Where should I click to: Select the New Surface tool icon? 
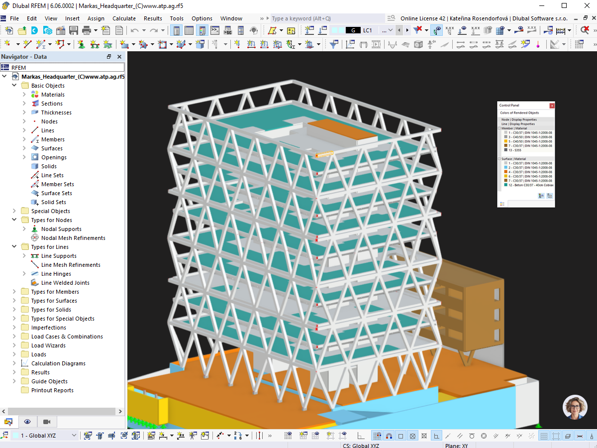pyautogui.click(x=123, y=44)
